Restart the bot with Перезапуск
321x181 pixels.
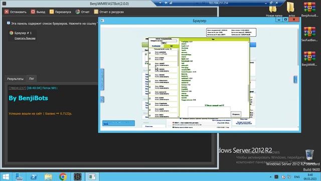tap(60, 12)
